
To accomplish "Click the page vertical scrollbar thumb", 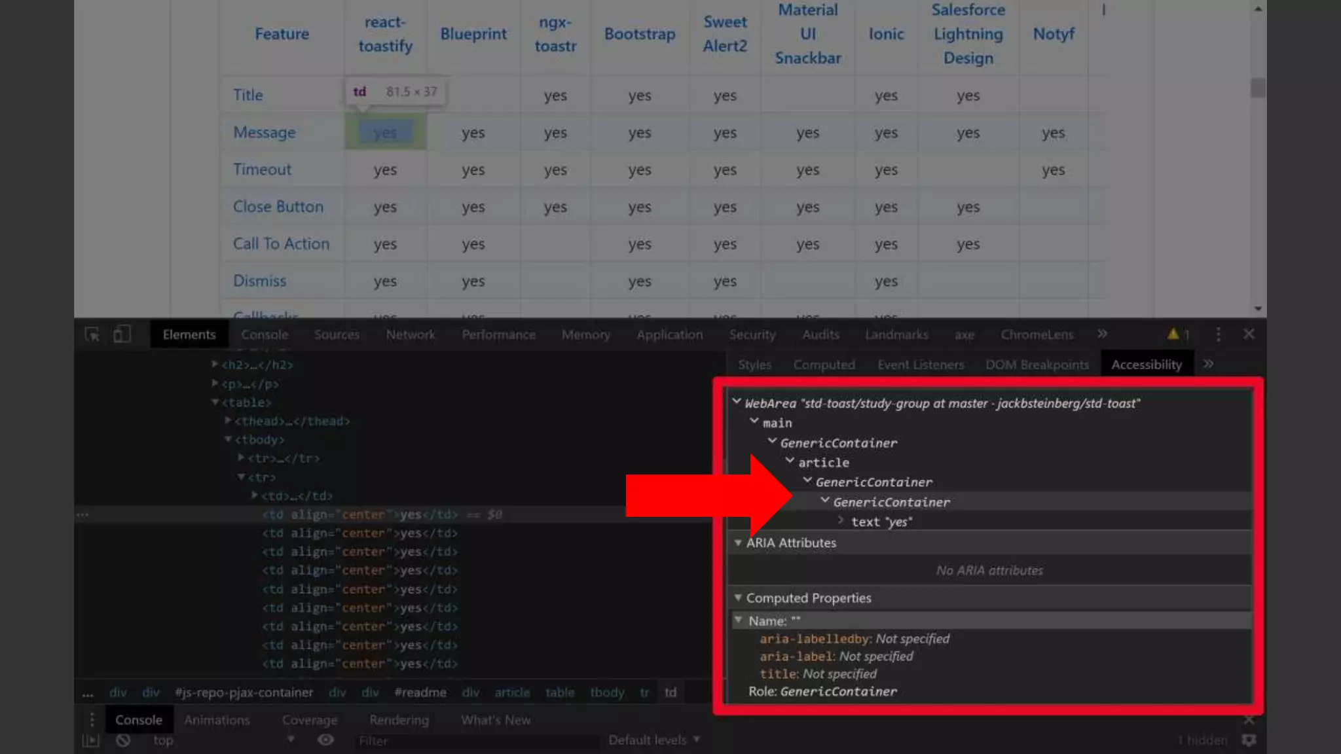I will [x=1258, y=88].
